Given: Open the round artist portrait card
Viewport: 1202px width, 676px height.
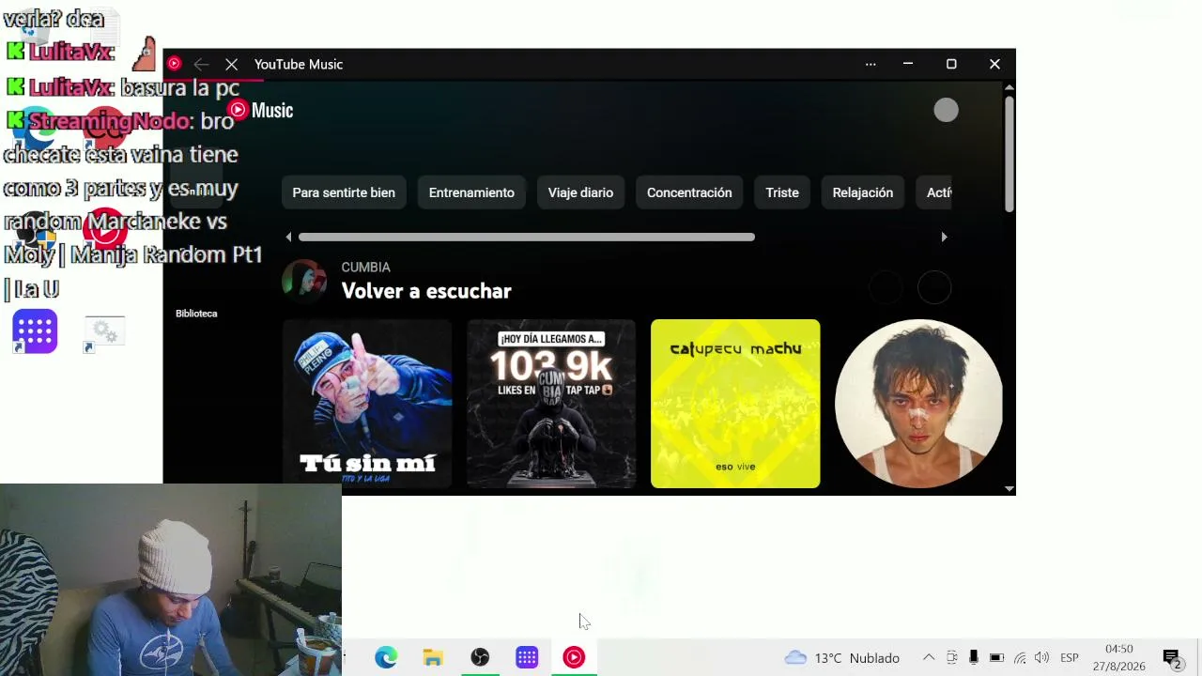Looking at the screenshot, I should pyautogui.click(x=919, y=404).
